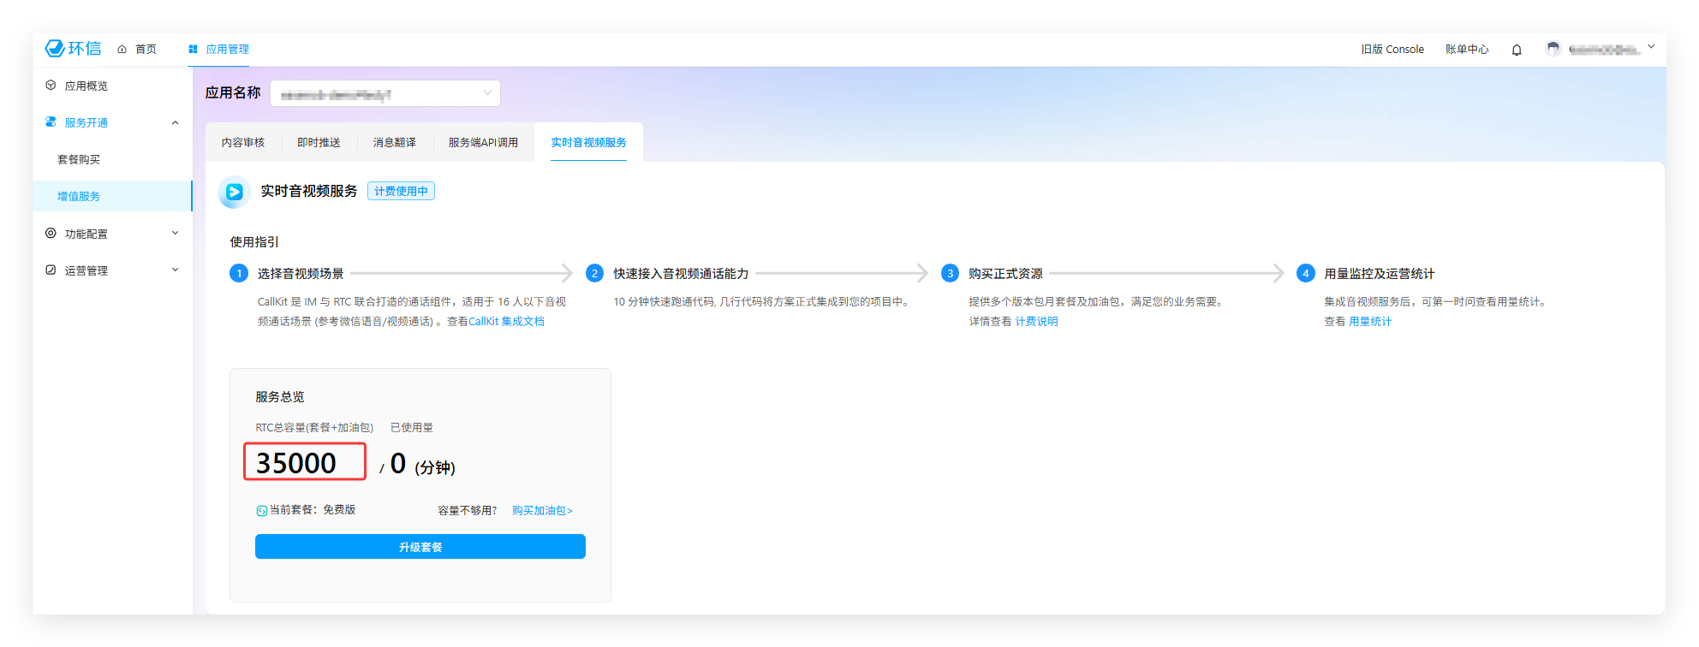
Task: Click the 环信 logo in header
Action: click(x=73, y=49)
